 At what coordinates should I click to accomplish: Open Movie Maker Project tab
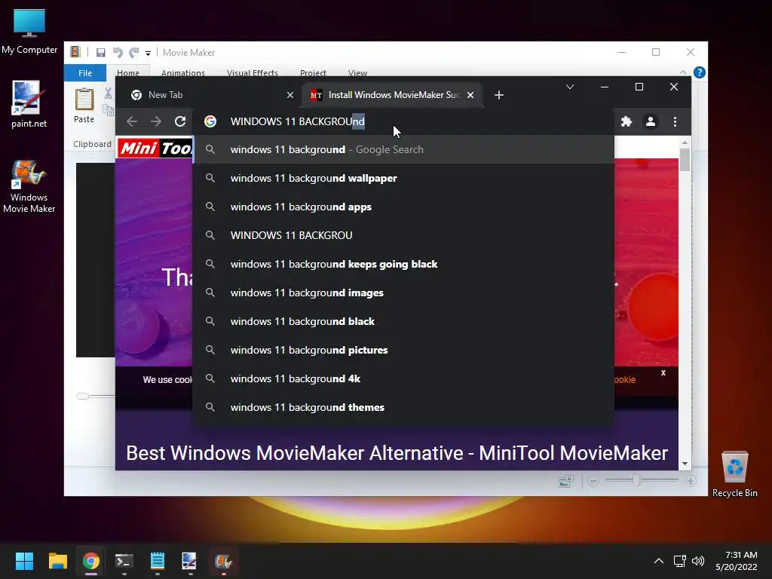tap(313, 73)
